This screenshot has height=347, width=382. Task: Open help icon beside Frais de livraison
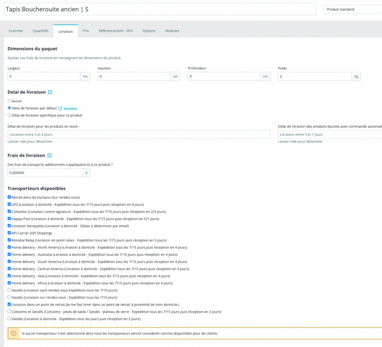49,155
